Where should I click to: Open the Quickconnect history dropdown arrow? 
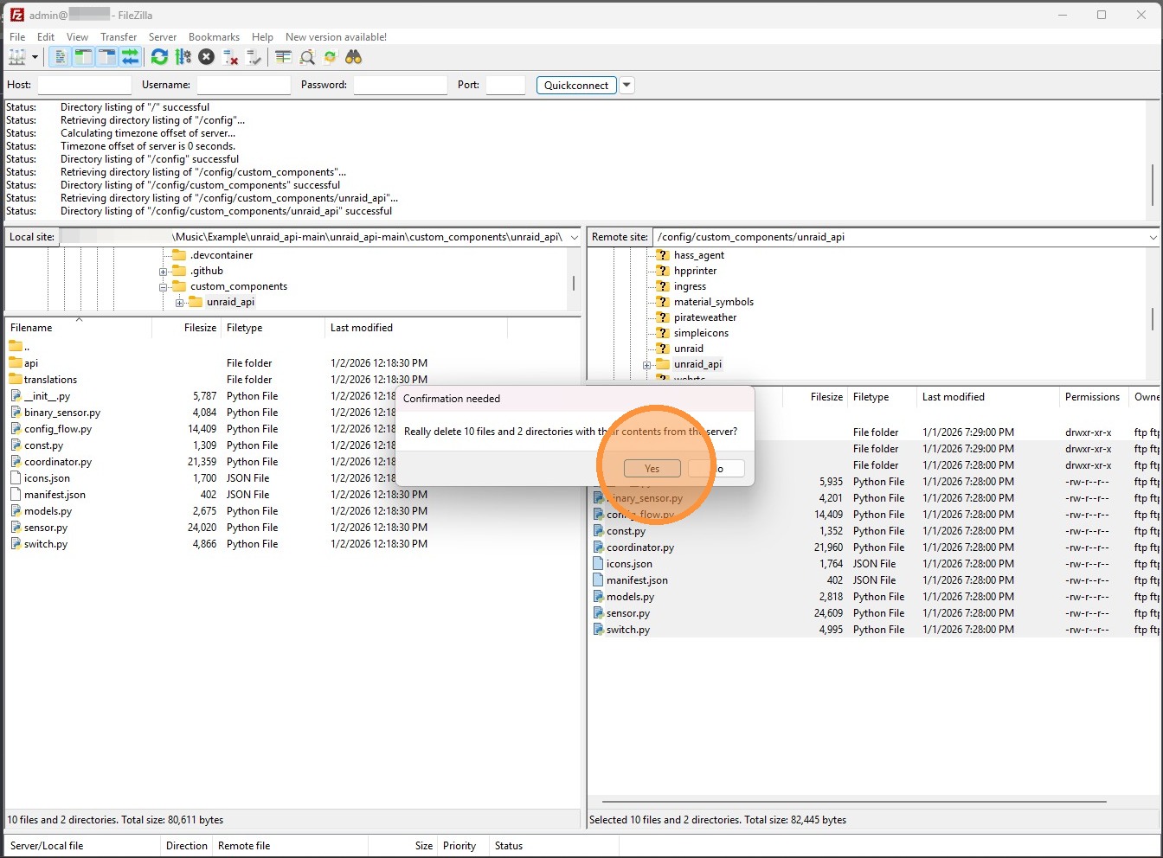pyautogui.click(x=627, y=85)
